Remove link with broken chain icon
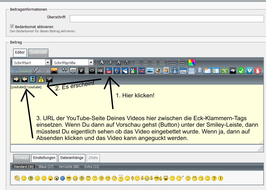Viewport: 266px width, 190px height. (43, 70)
